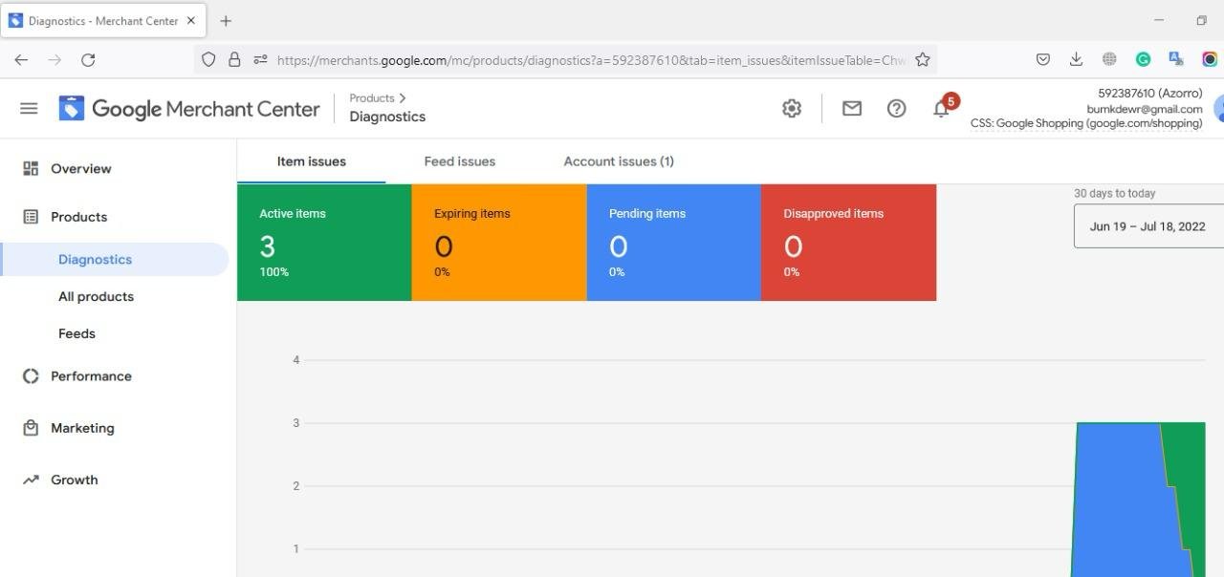Image resolution: width=1224 pixels, height=577 pixels.
Task: Open the hamburger main menu
Action: pos(29,109)
